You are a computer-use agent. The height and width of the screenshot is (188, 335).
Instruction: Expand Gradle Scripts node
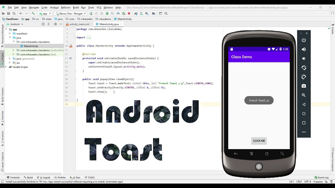(7, 67)
